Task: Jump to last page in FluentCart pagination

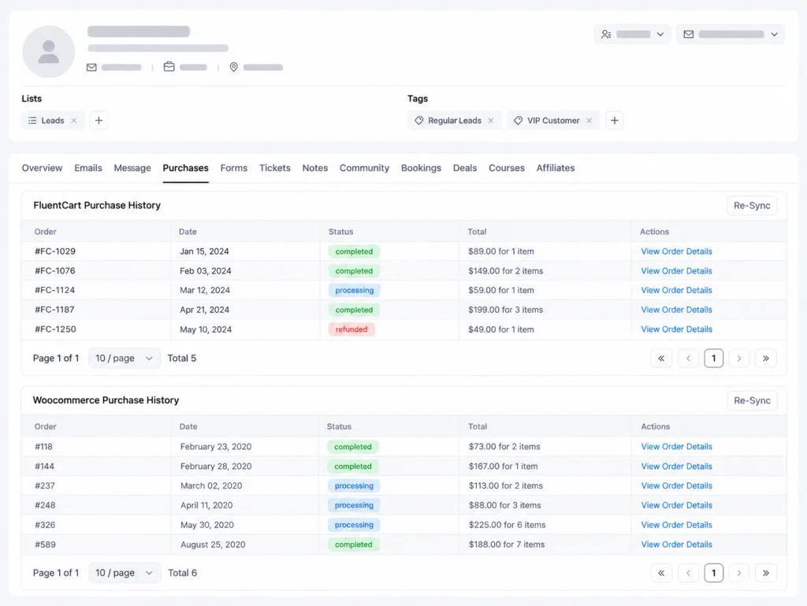Action: coord(766,359)
